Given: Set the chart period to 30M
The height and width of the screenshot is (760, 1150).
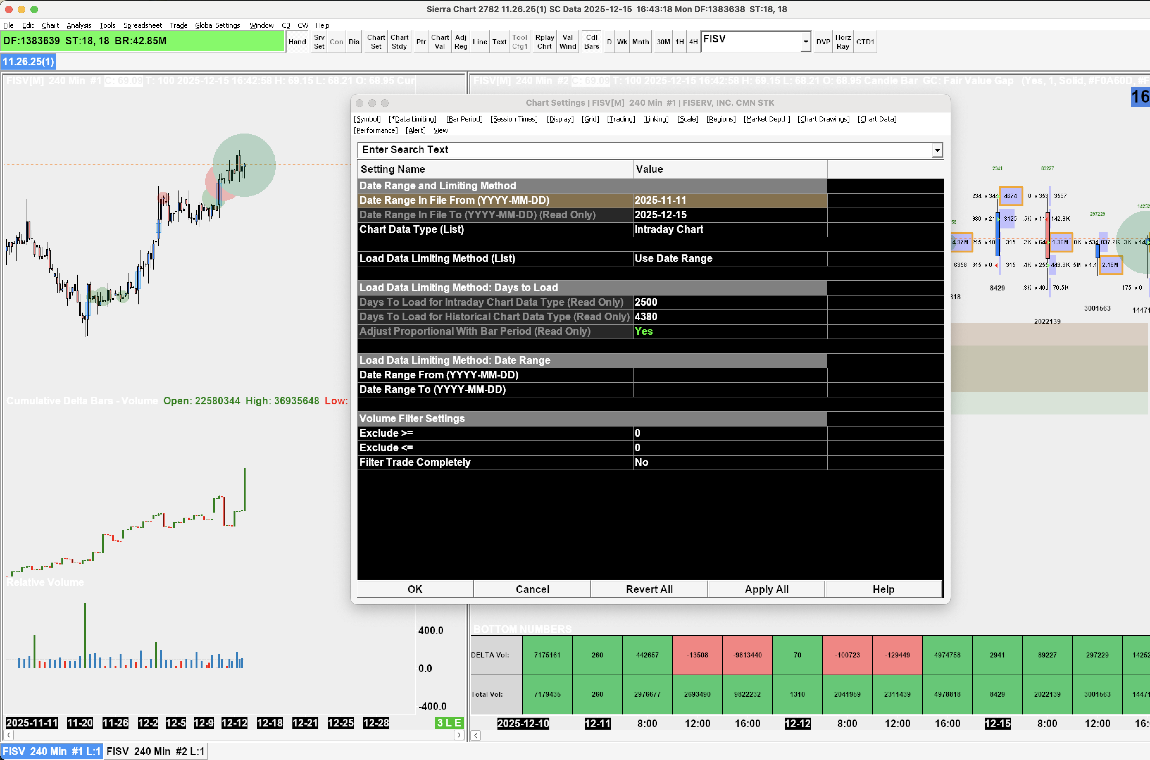Looking at the screenshot, I should pyautogui.click(x=663, y=42).
